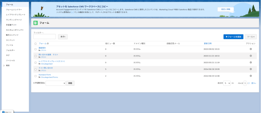Toggle the select-all checkbox in table header
The height and width of the screenshot is (113, 261).
35,44
